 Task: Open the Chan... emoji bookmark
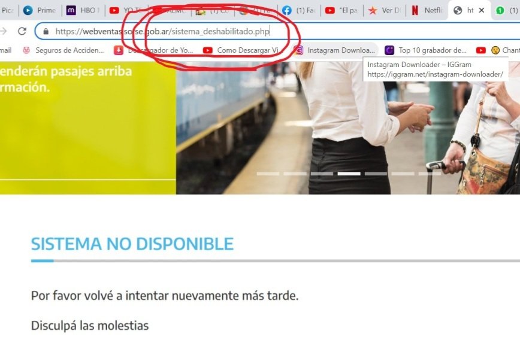point(506,50)
